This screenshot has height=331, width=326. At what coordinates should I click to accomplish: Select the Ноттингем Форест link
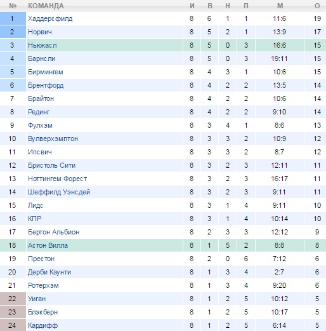coord(57,179)
